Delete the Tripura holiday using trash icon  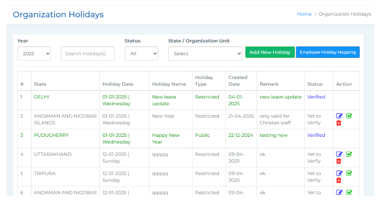tap(339, 180)
